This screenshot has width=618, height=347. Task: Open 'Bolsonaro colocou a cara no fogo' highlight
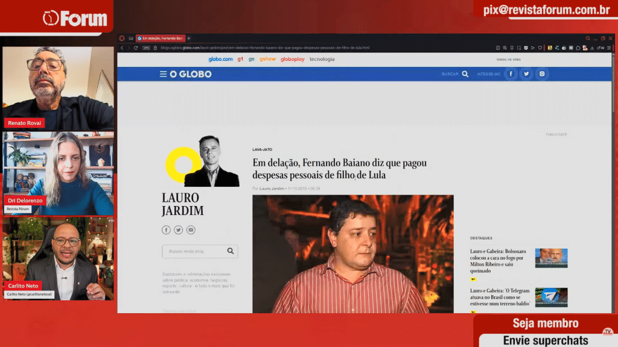[x=498, y=261]
